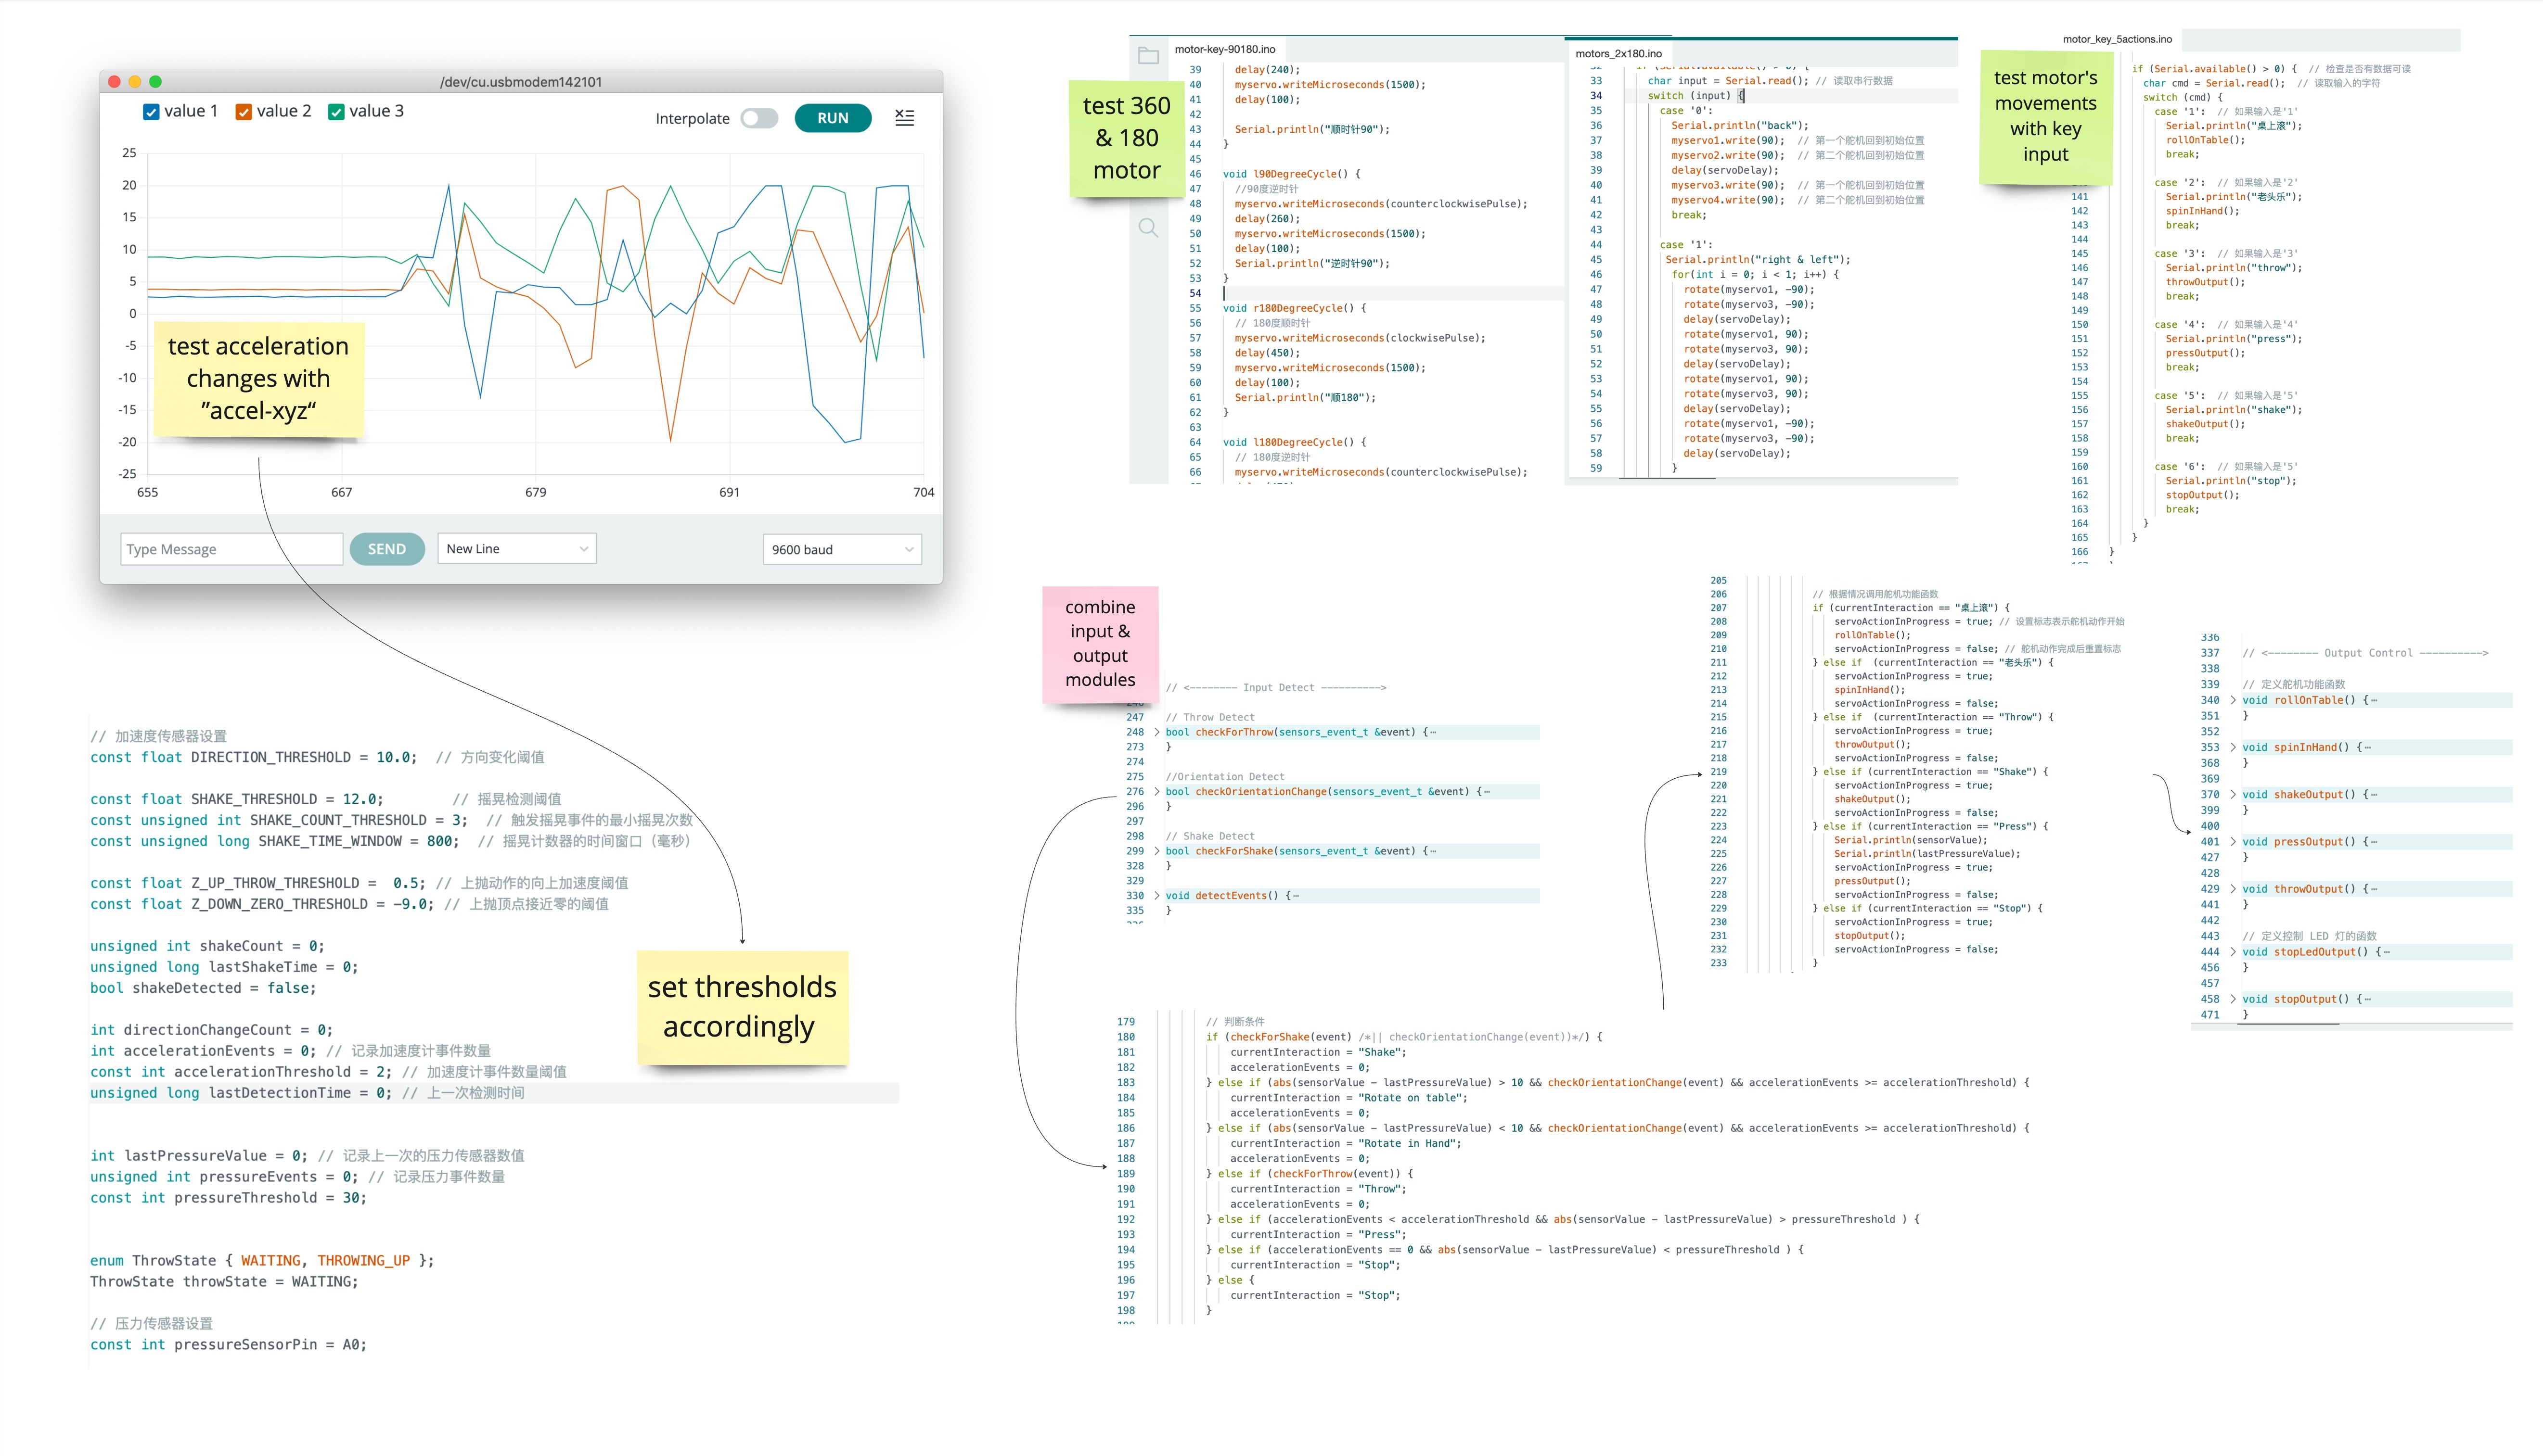Expand the folded shakeOutput function
This screenshot has height=1456, width=2543.
tap(2233, 794)
